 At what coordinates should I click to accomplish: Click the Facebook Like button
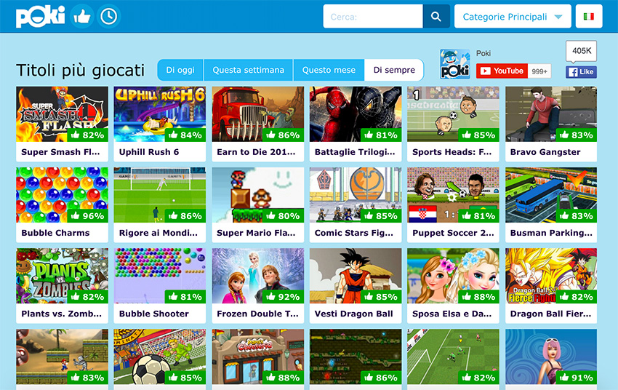[x=582, y=72]
